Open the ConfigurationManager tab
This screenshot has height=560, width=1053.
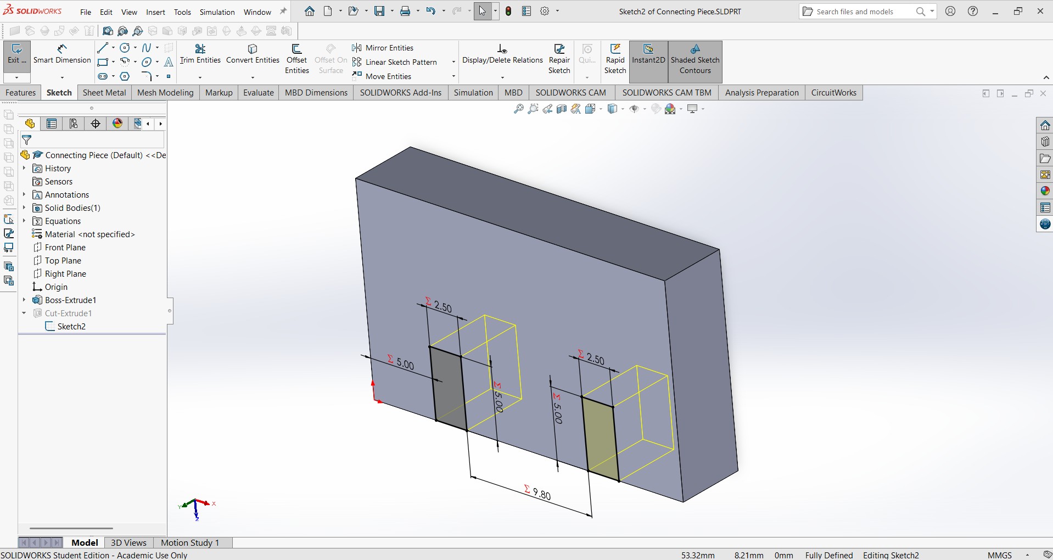click(74, 124)
